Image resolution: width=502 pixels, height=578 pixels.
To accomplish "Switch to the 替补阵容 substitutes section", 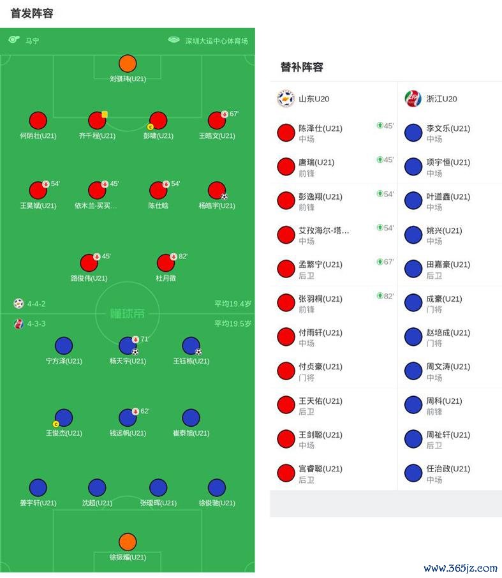I will click(x=302, y=67).
